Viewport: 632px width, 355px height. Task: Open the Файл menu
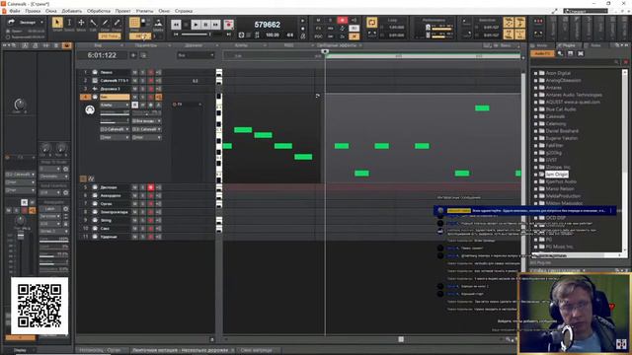pos(15,11)
